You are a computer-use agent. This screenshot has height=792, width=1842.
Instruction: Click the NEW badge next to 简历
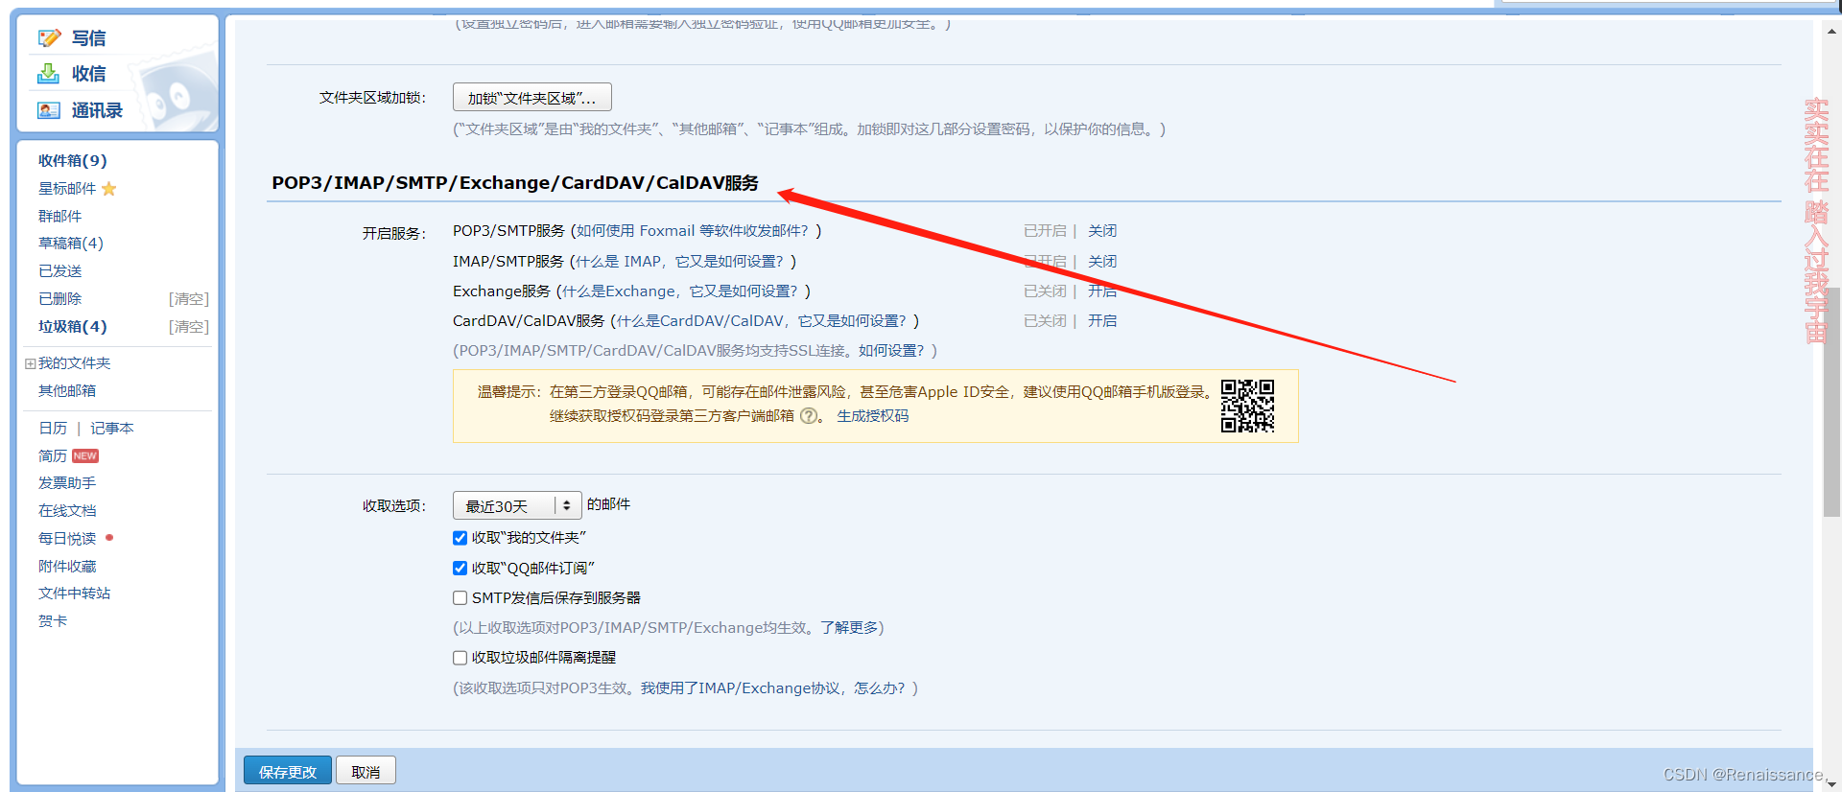pyautogui.click(x=85, y=456)
